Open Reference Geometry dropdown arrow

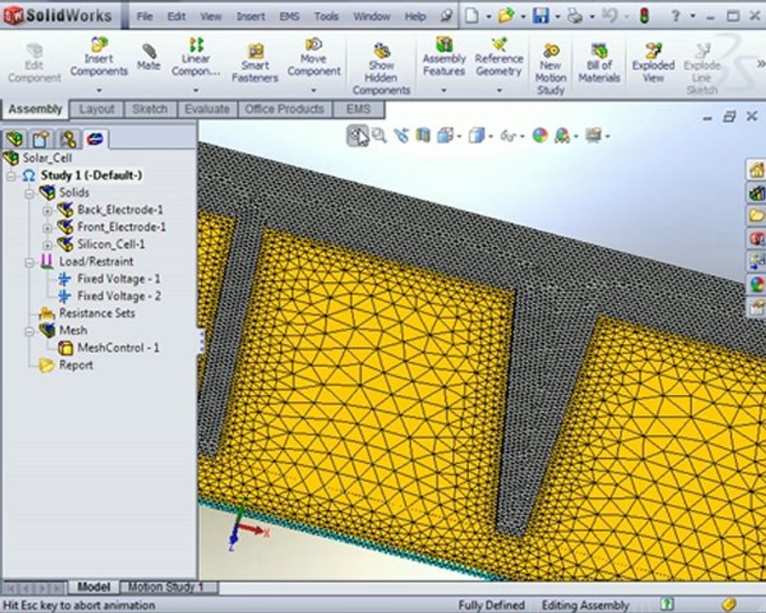[499, 90]
